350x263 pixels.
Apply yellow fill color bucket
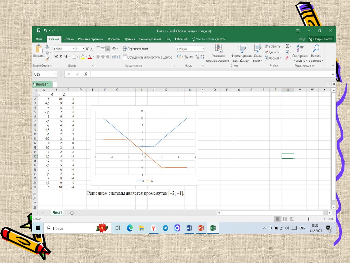click(83, 57)
